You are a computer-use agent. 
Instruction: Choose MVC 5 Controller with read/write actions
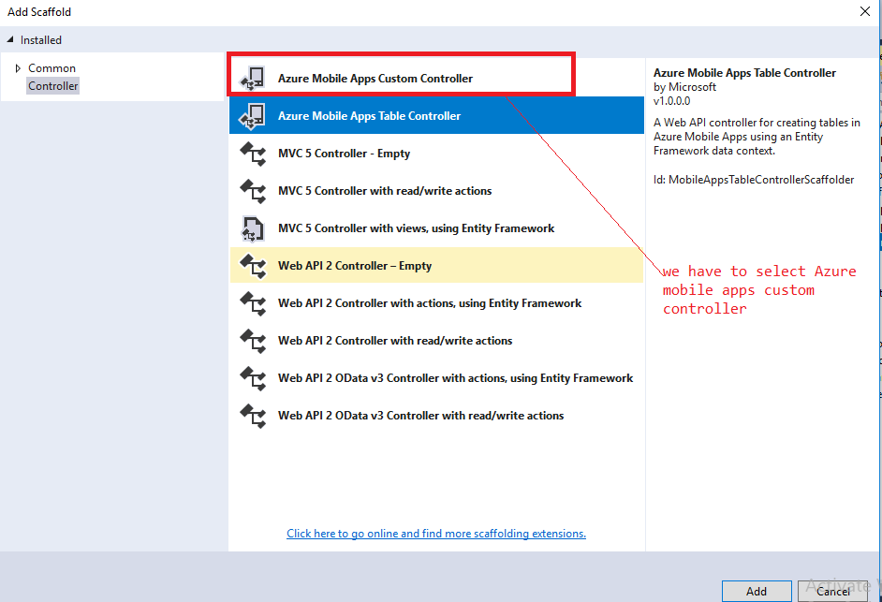(x=436, y=191)
